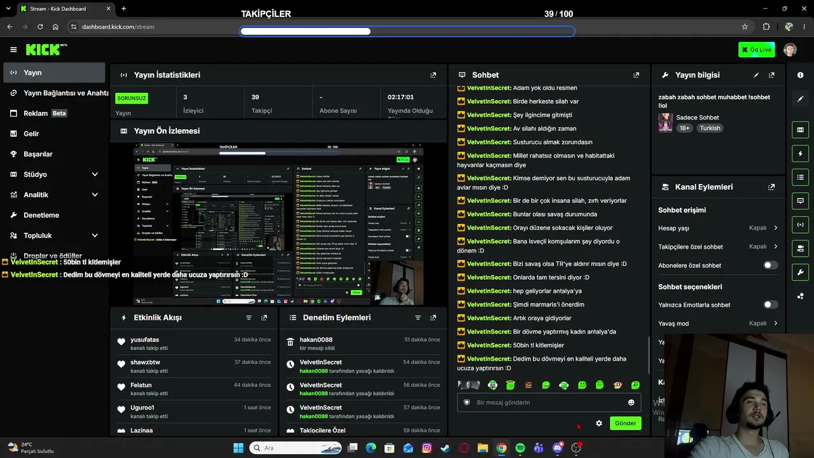Focus the Bir mesaj gönderin input field
814x458 pixels.
point(548,402)
